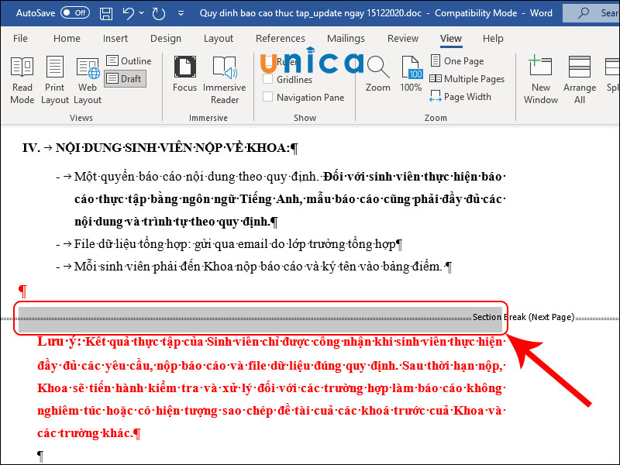Image resolution: width=620 pixels, height=465 pixels.
Task: Choose Multiple Pages zoom
Action: [x=467, y=79]
